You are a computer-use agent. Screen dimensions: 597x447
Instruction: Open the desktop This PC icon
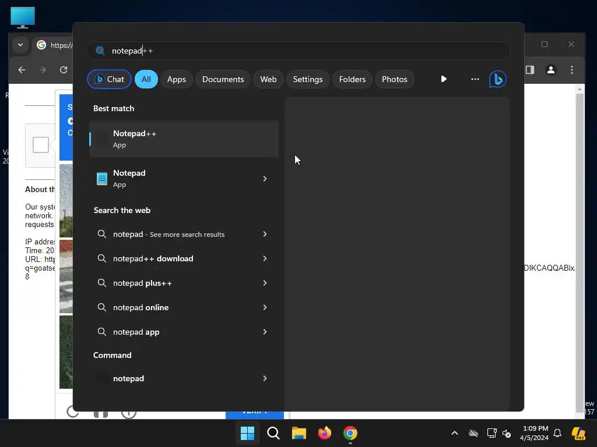coord(23,18)
